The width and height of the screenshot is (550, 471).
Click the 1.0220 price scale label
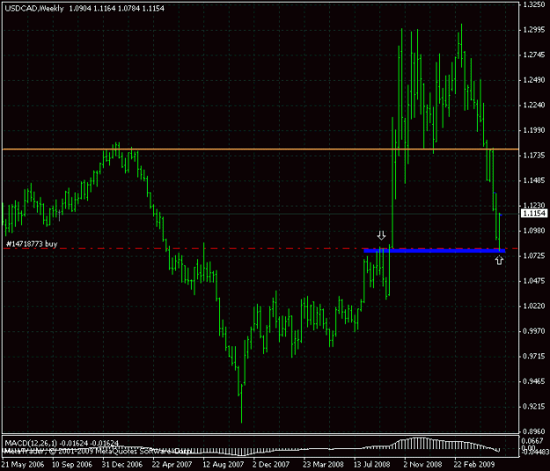[534, 306]
